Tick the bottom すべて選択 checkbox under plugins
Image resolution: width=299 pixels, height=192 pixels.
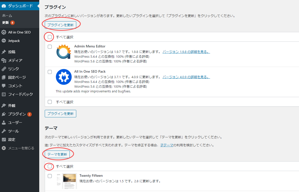[x=50, y=102]
